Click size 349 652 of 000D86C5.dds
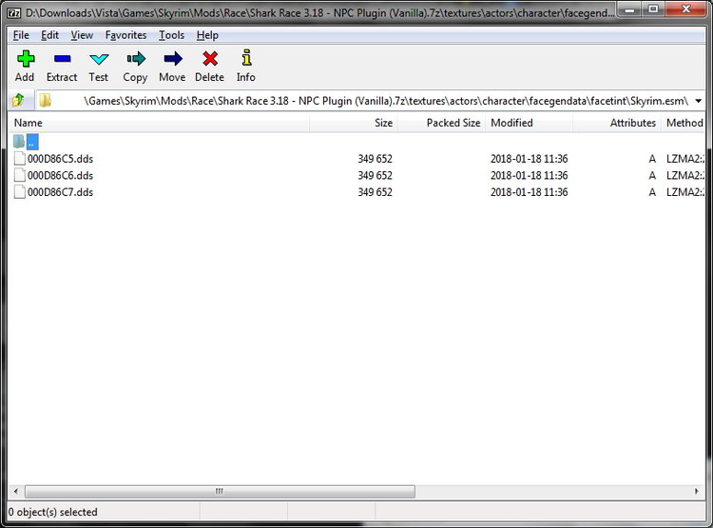 [375, 159]
